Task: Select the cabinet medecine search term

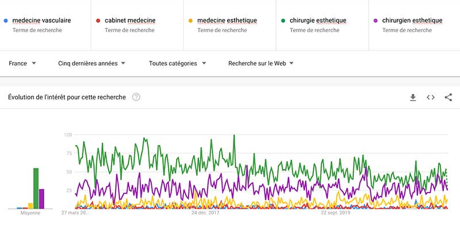Action: 130,21
